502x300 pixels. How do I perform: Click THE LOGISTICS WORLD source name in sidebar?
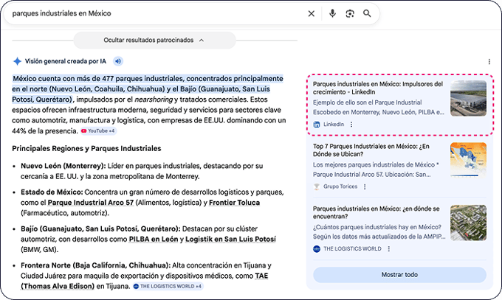click(352, 249)
